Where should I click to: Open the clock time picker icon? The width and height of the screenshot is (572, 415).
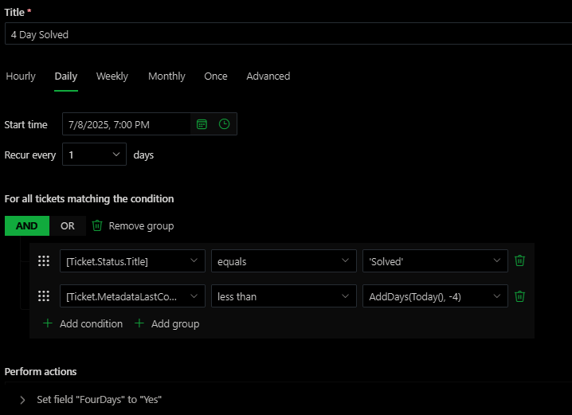tap(224, 124)
